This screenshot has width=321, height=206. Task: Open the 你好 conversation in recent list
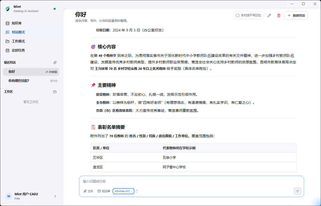coord(31,72)
